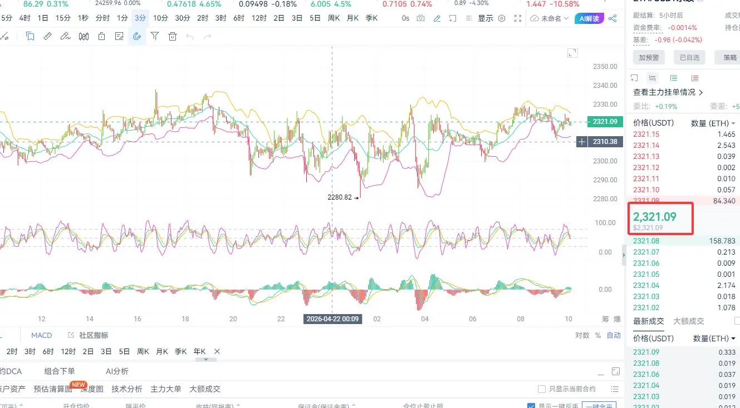The image size is (740, 408).
Task: Expand 查看主力挂单情况
Action: click(668, 92)
